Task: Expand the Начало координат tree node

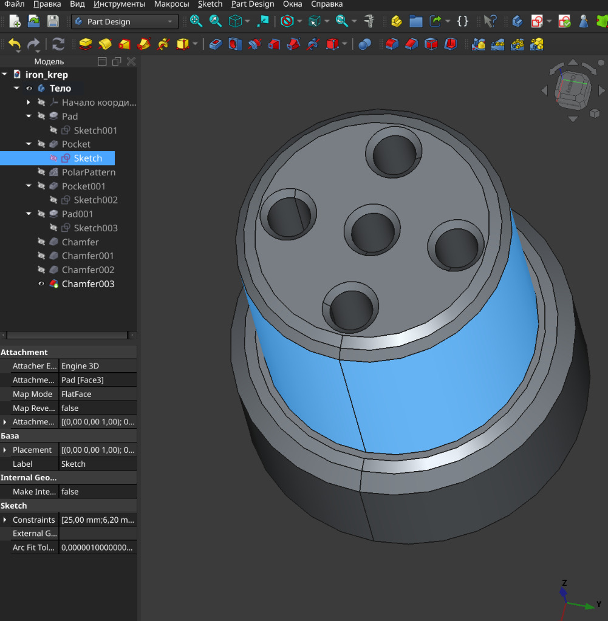Action: pyautogui.click(x=29, y=103)
